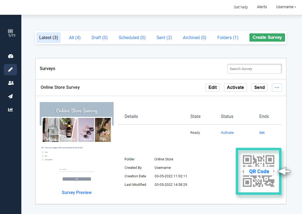The width and height of the screenshot is (302, 214).
Task: Click the Send button for the survey
Action: 259,88
